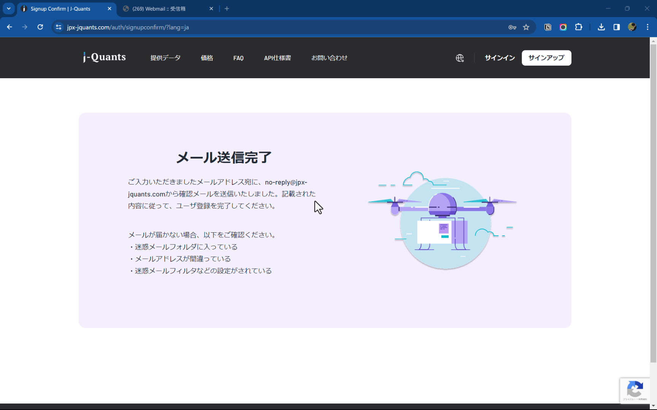The height and width of the screenshot is (410, 657).
Task: Open the Chrome three-dot menu
Action: coord(648,27)
